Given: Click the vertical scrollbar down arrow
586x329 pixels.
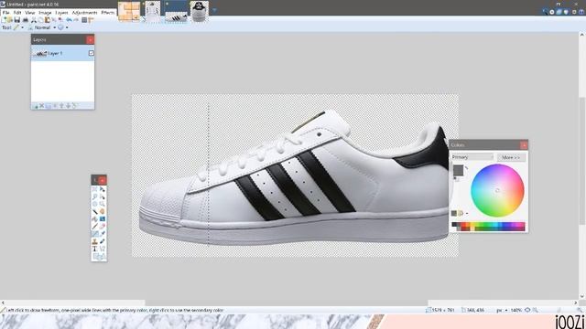Looking at the screenshot, I should tap(582, 296).
